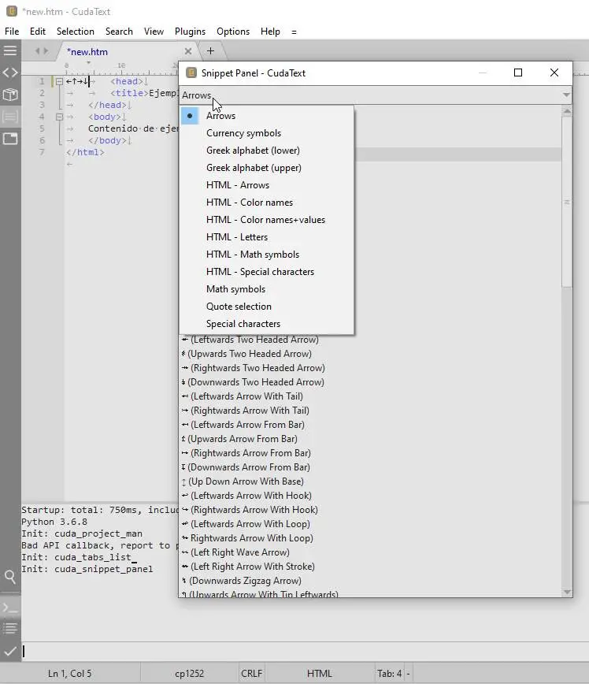Change cp1252 encoding in status bar

pos(189,674)
